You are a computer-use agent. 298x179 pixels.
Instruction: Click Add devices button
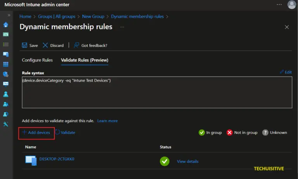coord(36,133)
